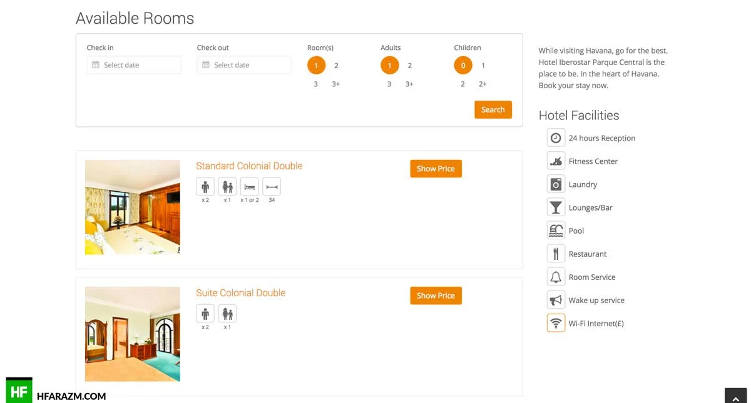Click the adults icon for Suite Colonial Double
This screenshot has height=403, width=751.
point(205,314)
